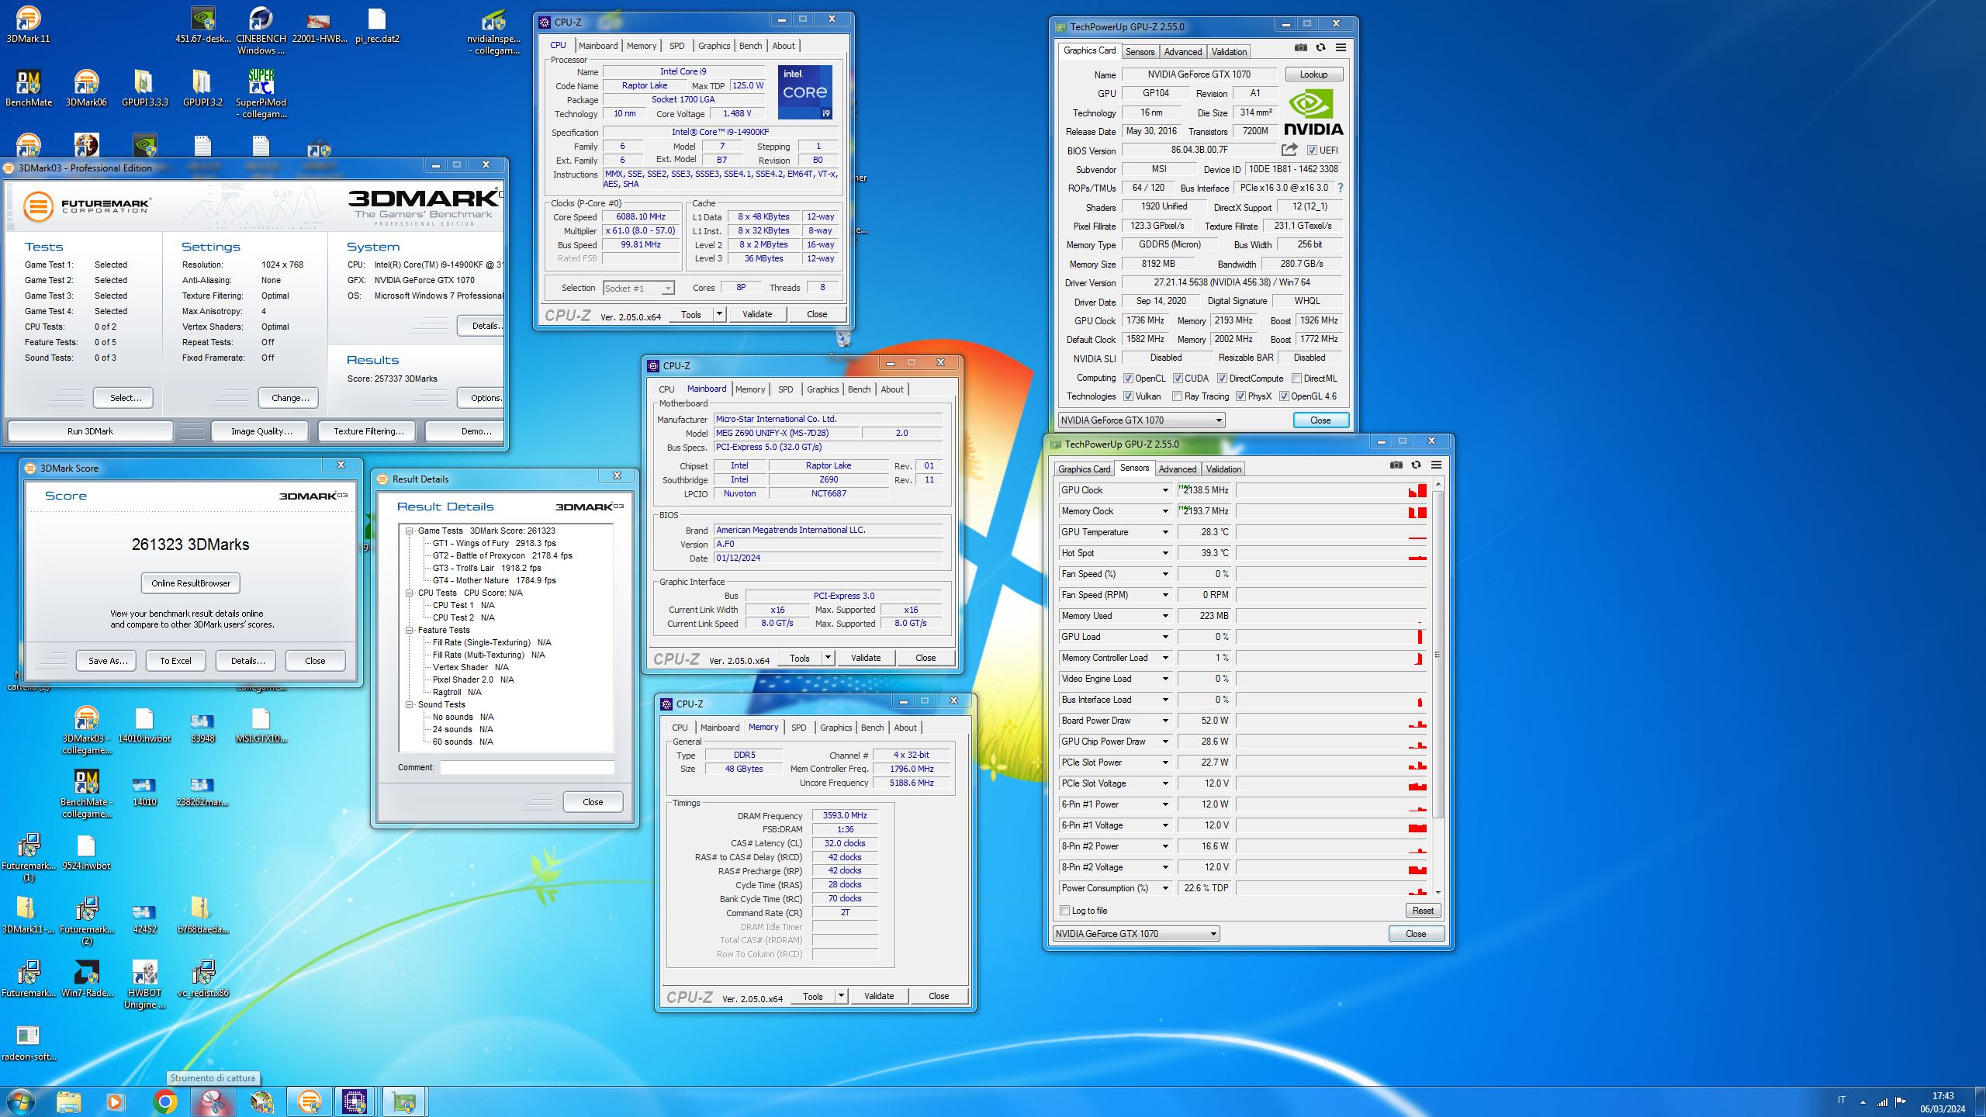Open the 14010.hwbot file on desktop
The width and height of the screenshot is (1986, 1117).
(144, 725)
